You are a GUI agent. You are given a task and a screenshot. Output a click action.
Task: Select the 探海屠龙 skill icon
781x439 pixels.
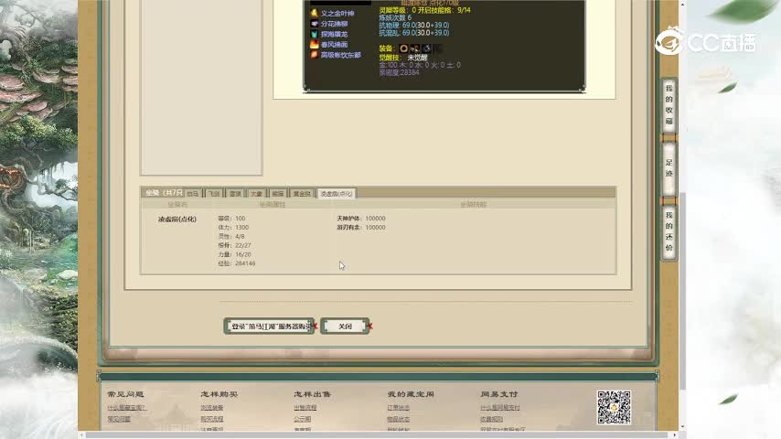click(x=314, y=34)
